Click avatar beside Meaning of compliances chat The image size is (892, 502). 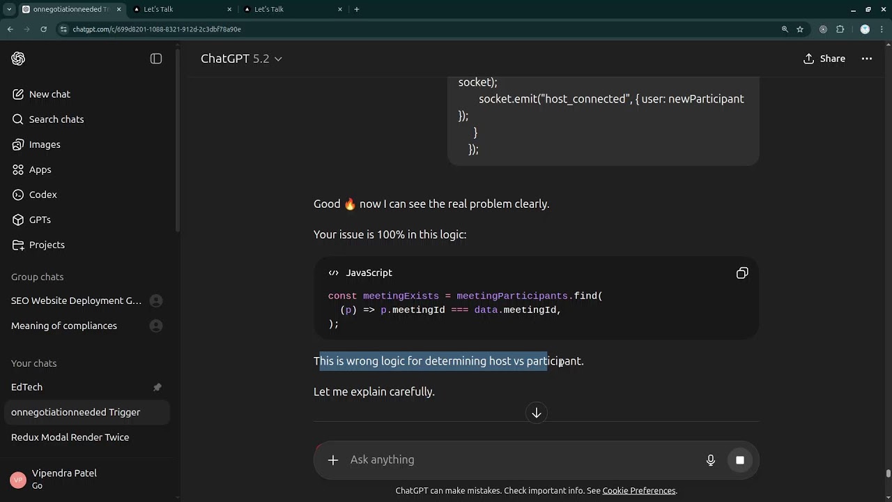[x=156, y=326]
